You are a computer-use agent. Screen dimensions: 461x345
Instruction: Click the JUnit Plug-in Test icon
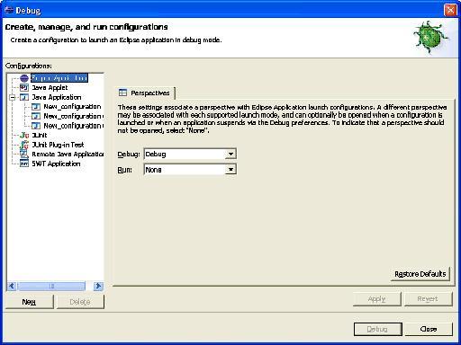tap(24, 145)
